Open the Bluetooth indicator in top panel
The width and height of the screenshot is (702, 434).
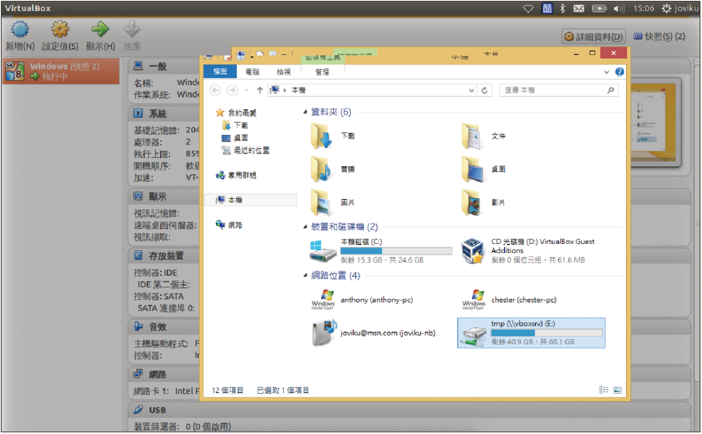tap(562, 8)
